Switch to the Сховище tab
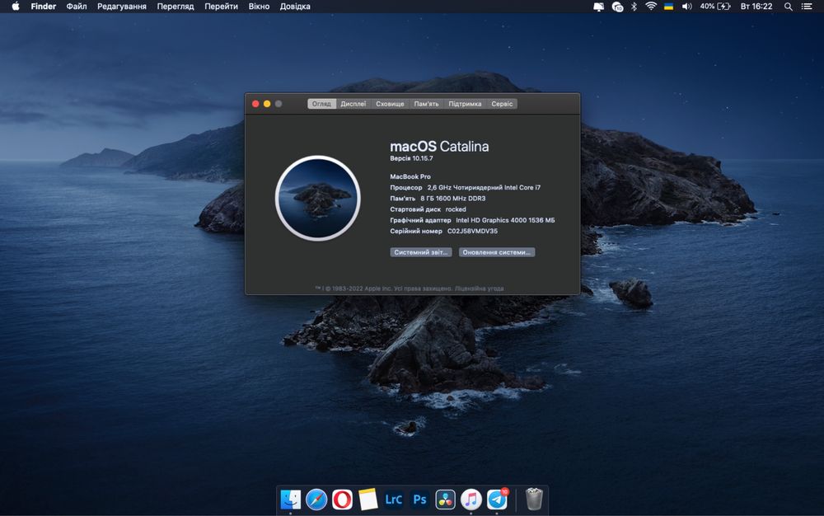This screenshot has width=824, height=516. pos(390,104)
